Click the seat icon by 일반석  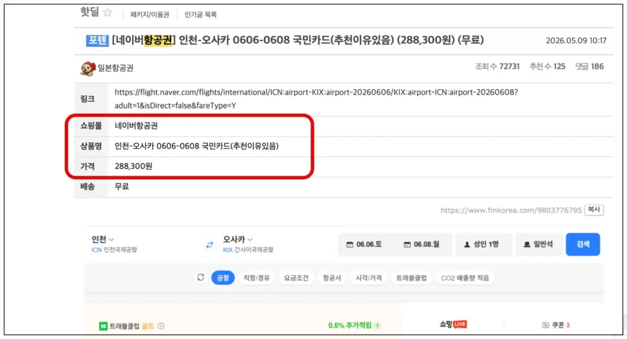click(527, 244)
